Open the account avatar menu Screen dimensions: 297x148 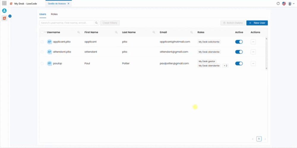291,3
